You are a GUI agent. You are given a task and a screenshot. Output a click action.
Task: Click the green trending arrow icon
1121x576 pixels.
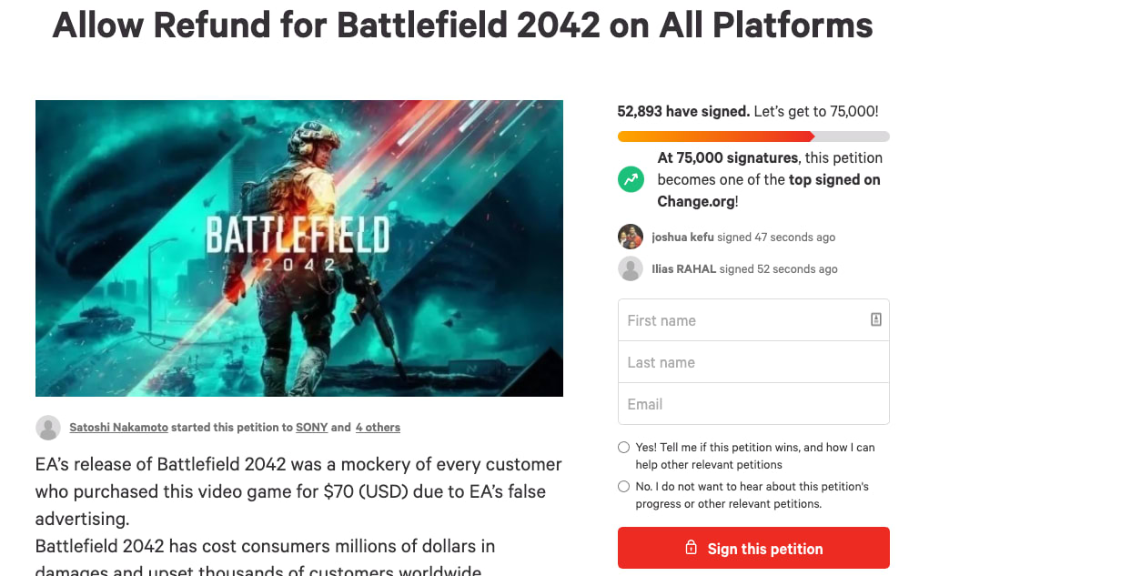pos(631,179)
